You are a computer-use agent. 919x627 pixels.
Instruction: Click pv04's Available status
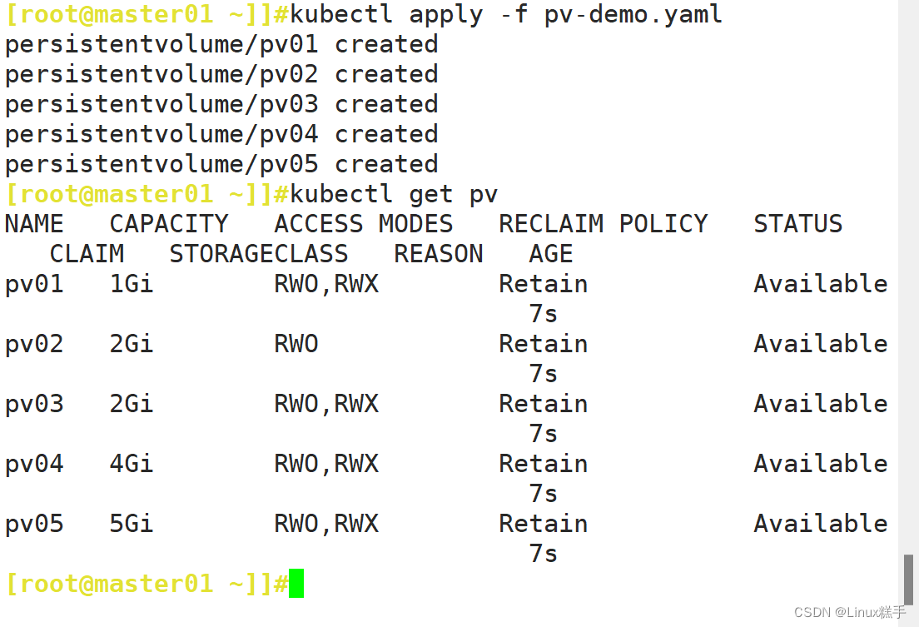point(821,463)
